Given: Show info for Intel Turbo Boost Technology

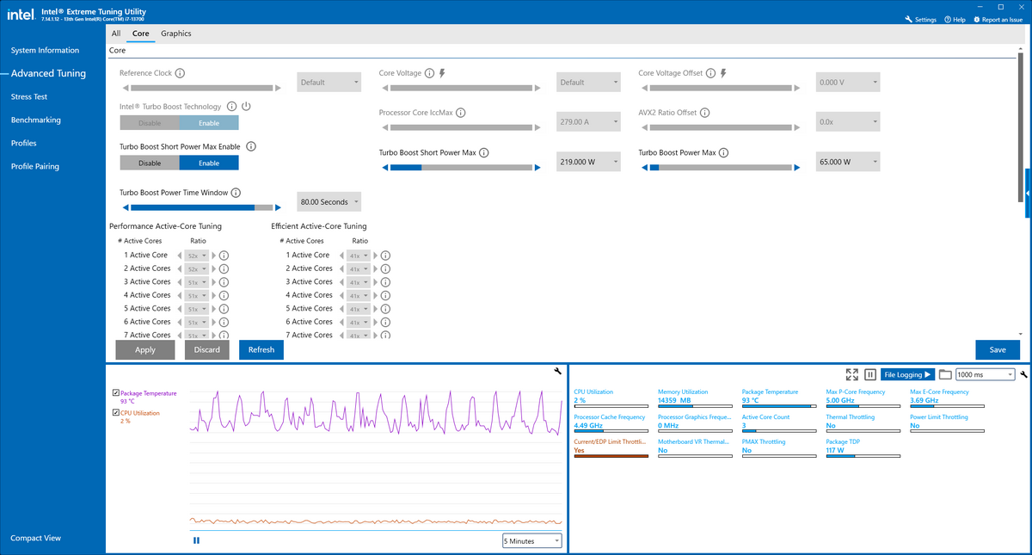Looking at the screenshot, I should tap(230, 107).
